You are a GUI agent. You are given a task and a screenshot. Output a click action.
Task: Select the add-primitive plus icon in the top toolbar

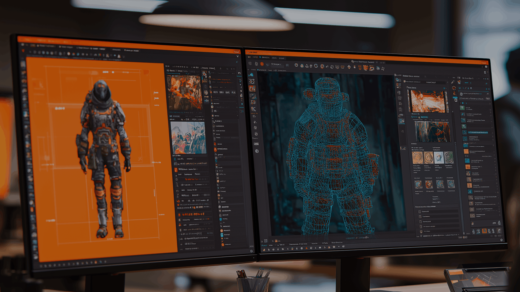click(x=287, y=65)
